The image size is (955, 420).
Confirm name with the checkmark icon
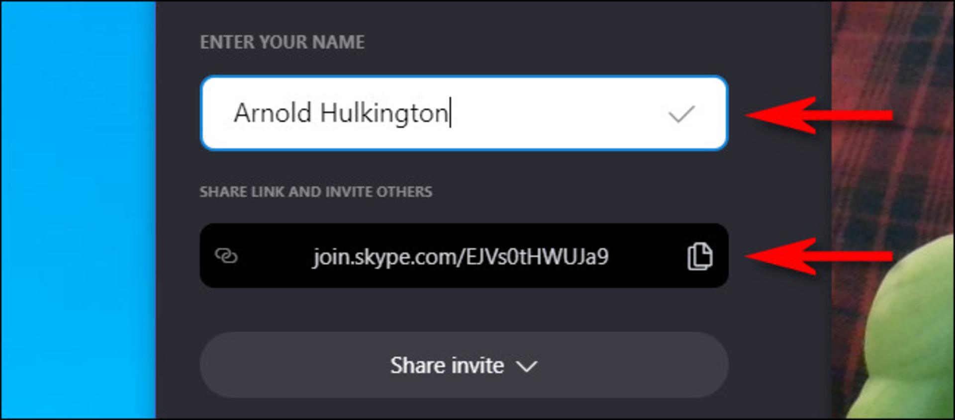pos(681,114)
